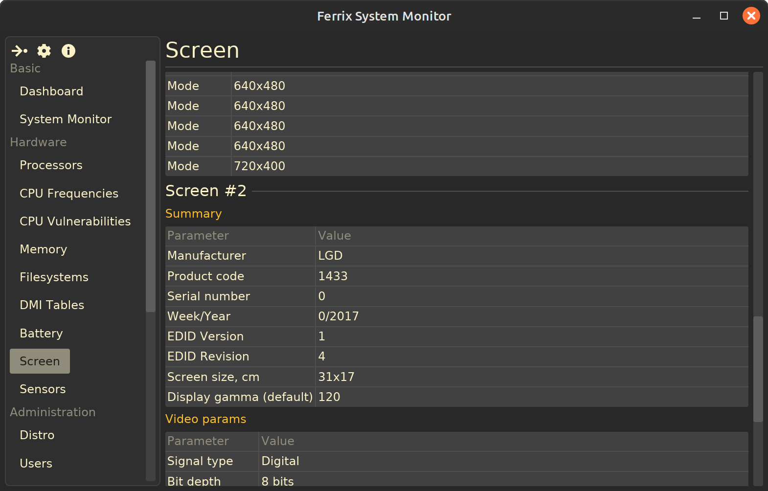Screen dimensions: 768x491
Task: Maximize the Ferrix System Monitor window
Action: click(x=724, y=16)
